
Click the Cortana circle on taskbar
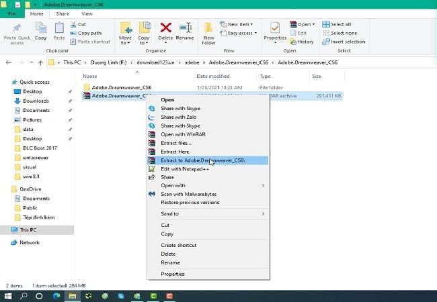[x=39, y=296]
